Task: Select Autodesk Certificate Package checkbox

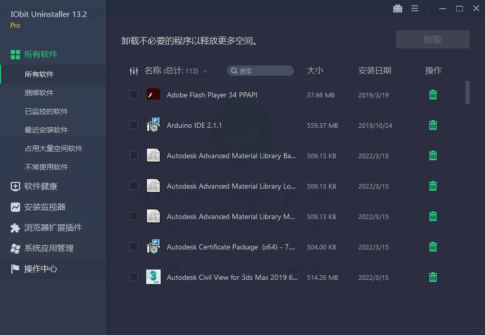Action: [x=134, y=246]
